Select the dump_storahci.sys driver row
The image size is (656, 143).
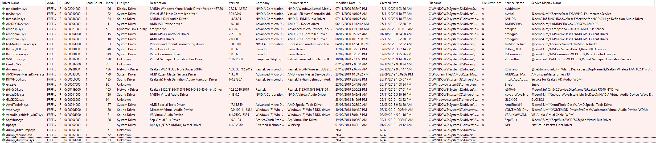click(x=328, y=135)
